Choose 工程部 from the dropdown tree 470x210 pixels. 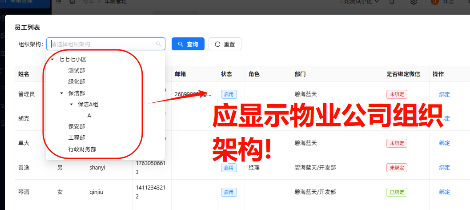[76, 138]
